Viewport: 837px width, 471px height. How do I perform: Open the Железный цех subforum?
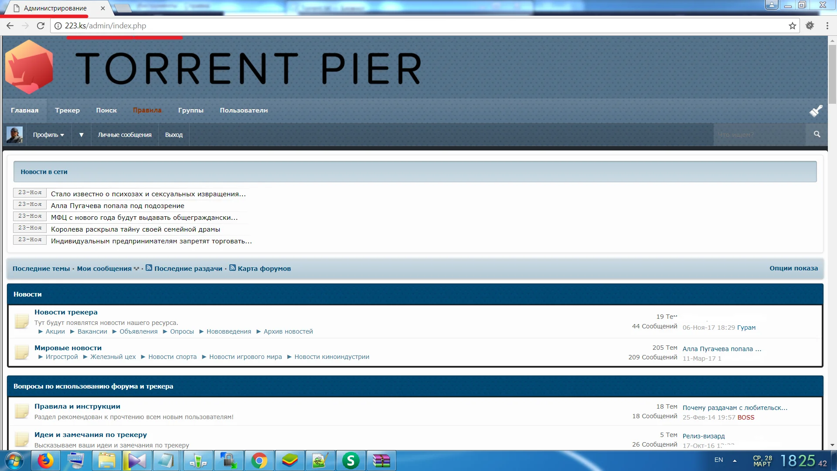pos(113,357)
